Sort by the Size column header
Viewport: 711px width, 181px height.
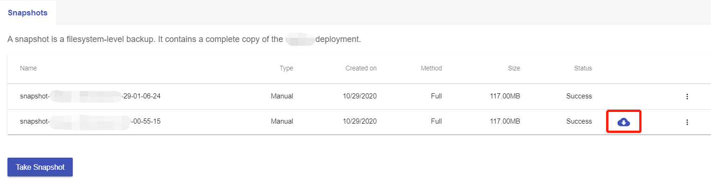click(x=514, y=68)
